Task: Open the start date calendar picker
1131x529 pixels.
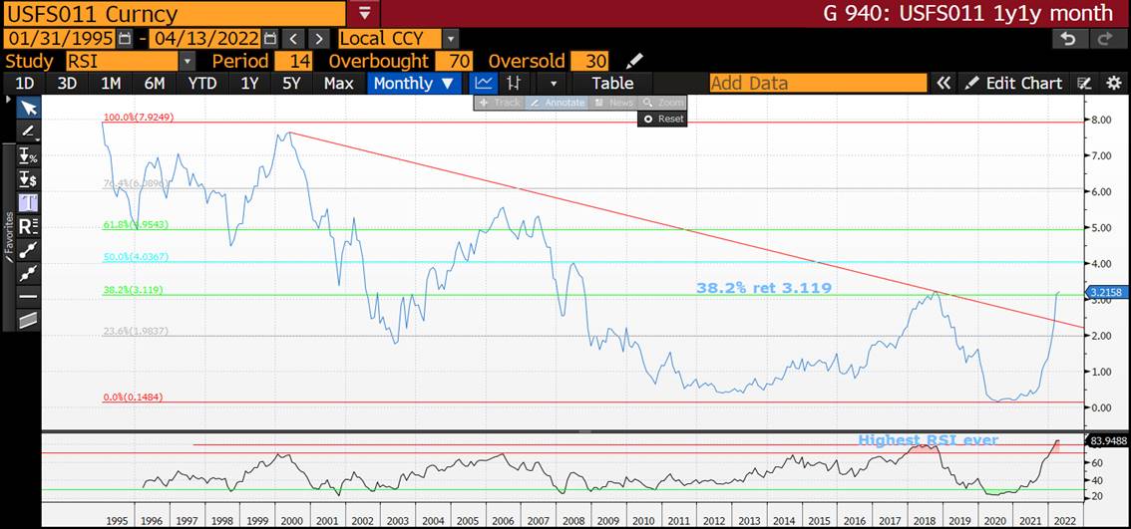Action: point(125,39)
